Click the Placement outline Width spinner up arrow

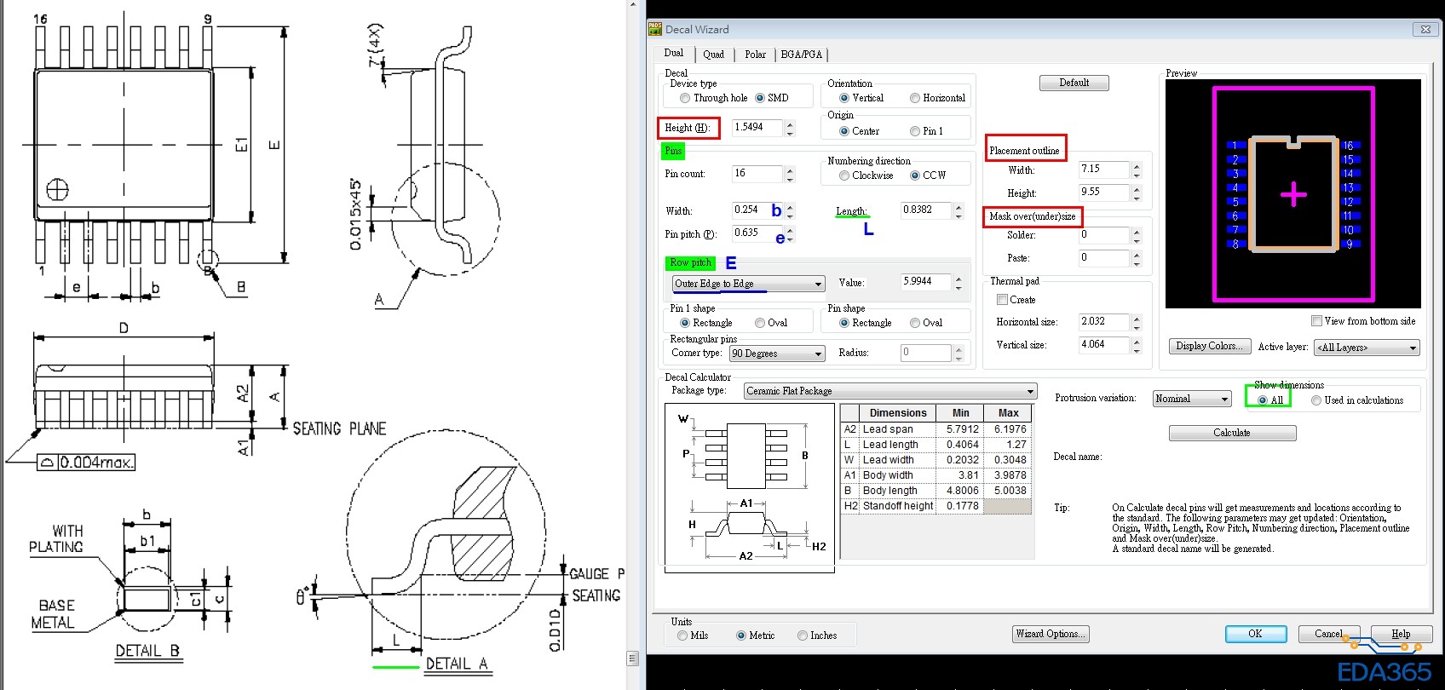tap(1137, 165)
